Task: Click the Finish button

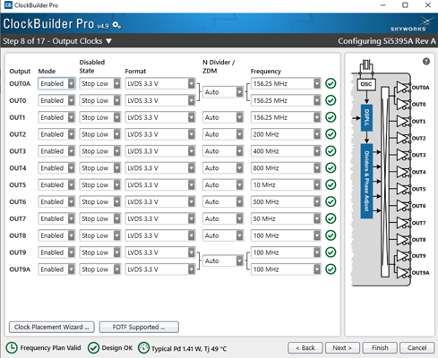Action: tap(380, 348)
